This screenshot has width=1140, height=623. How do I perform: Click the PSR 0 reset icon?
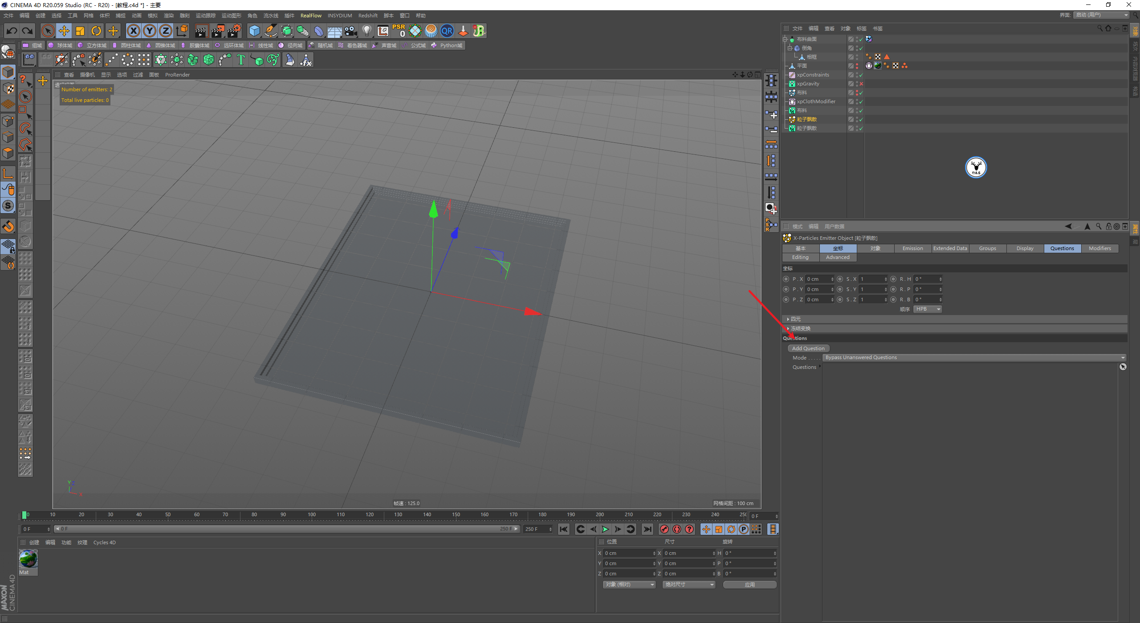click(x=399, y=31)
